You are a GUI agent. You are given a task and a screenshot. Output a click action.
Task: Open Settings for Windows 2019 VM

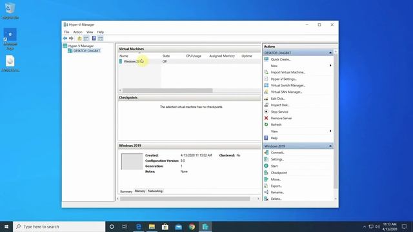pos(277,159)
